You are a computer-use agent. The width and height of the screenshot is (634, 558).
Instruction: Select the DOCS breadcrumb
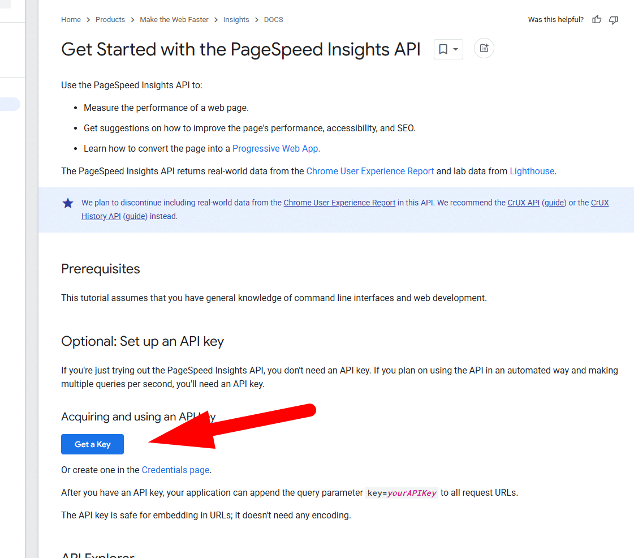(x=273, y=20)
